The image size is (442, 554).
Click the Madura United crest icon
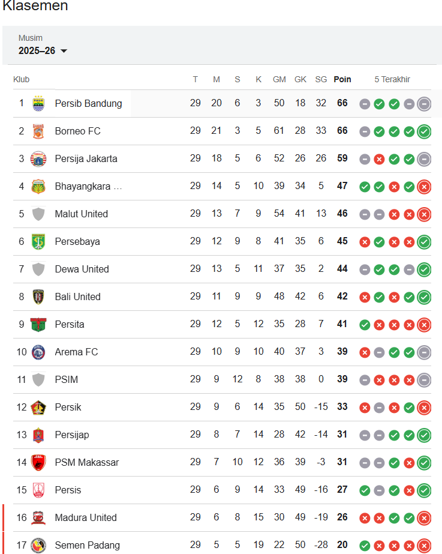pos(38,517)
